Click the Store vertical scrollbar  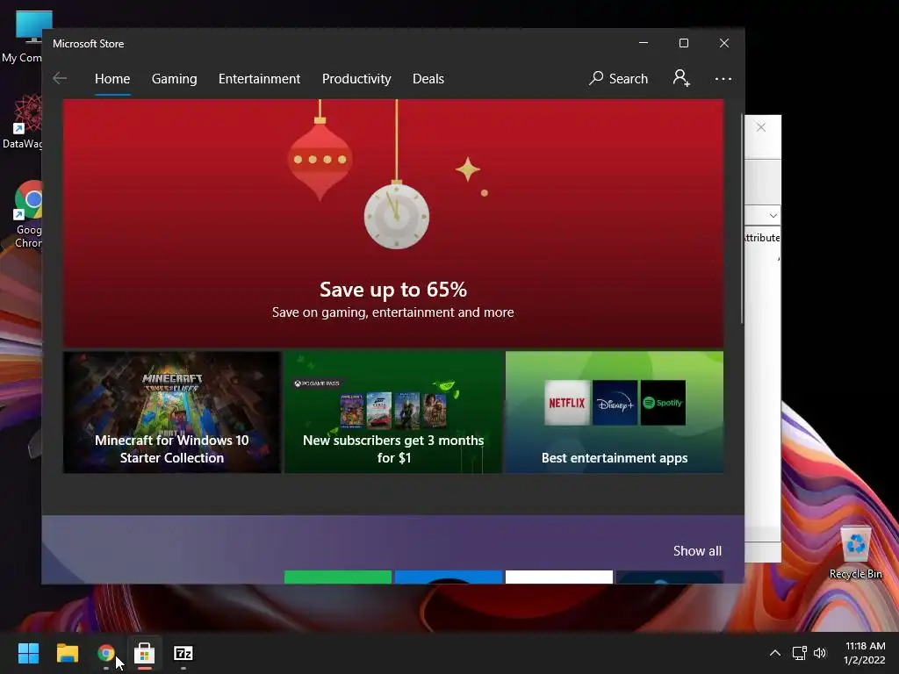click(741, 220)
